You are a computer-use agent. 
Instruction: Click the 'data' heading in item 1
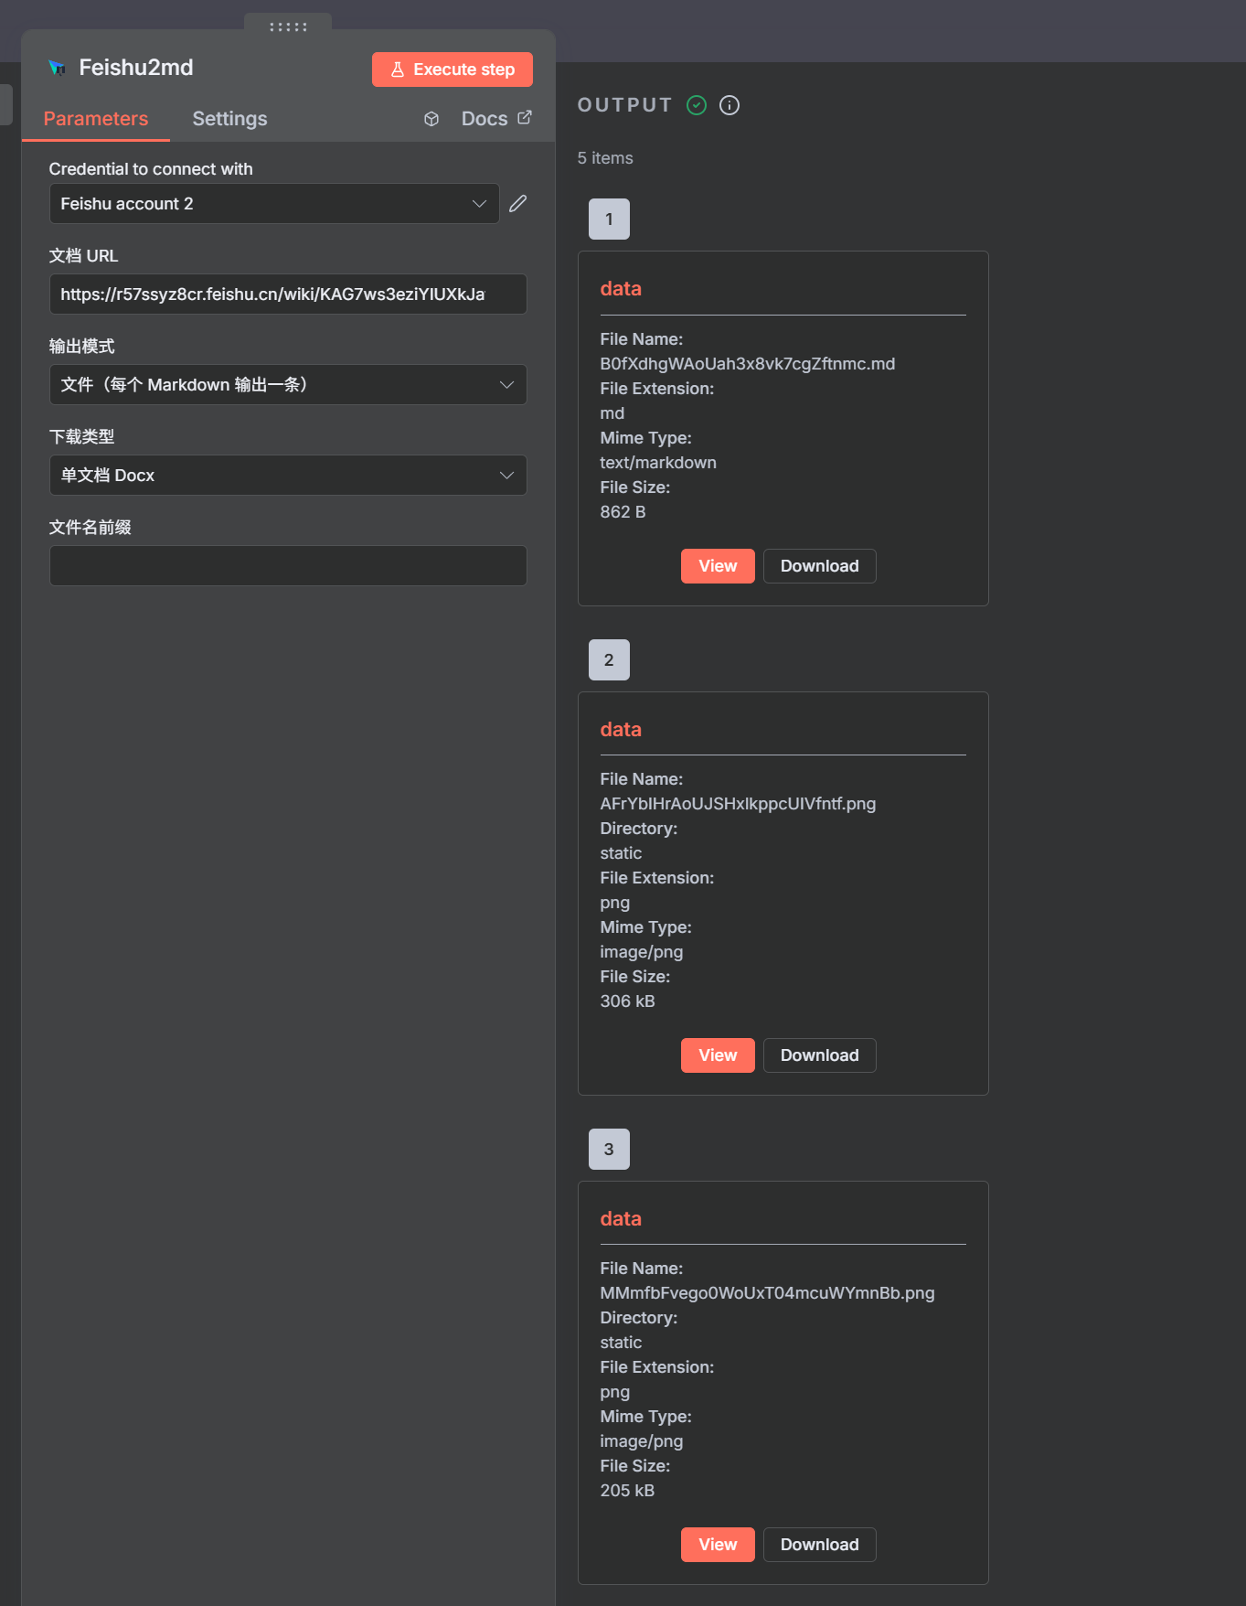coord(621,289)
